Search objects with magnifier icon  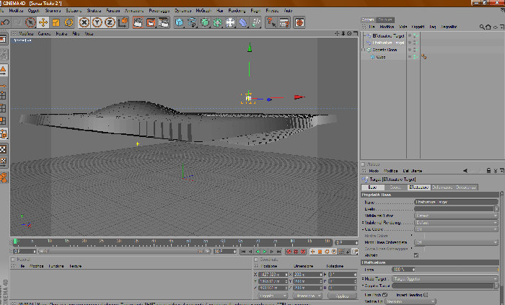[x=482, y=27]
